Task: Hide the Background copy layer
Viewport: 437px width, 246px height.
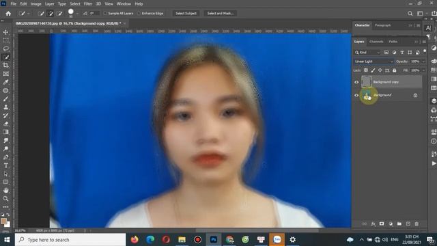Action: pos(356,82)
